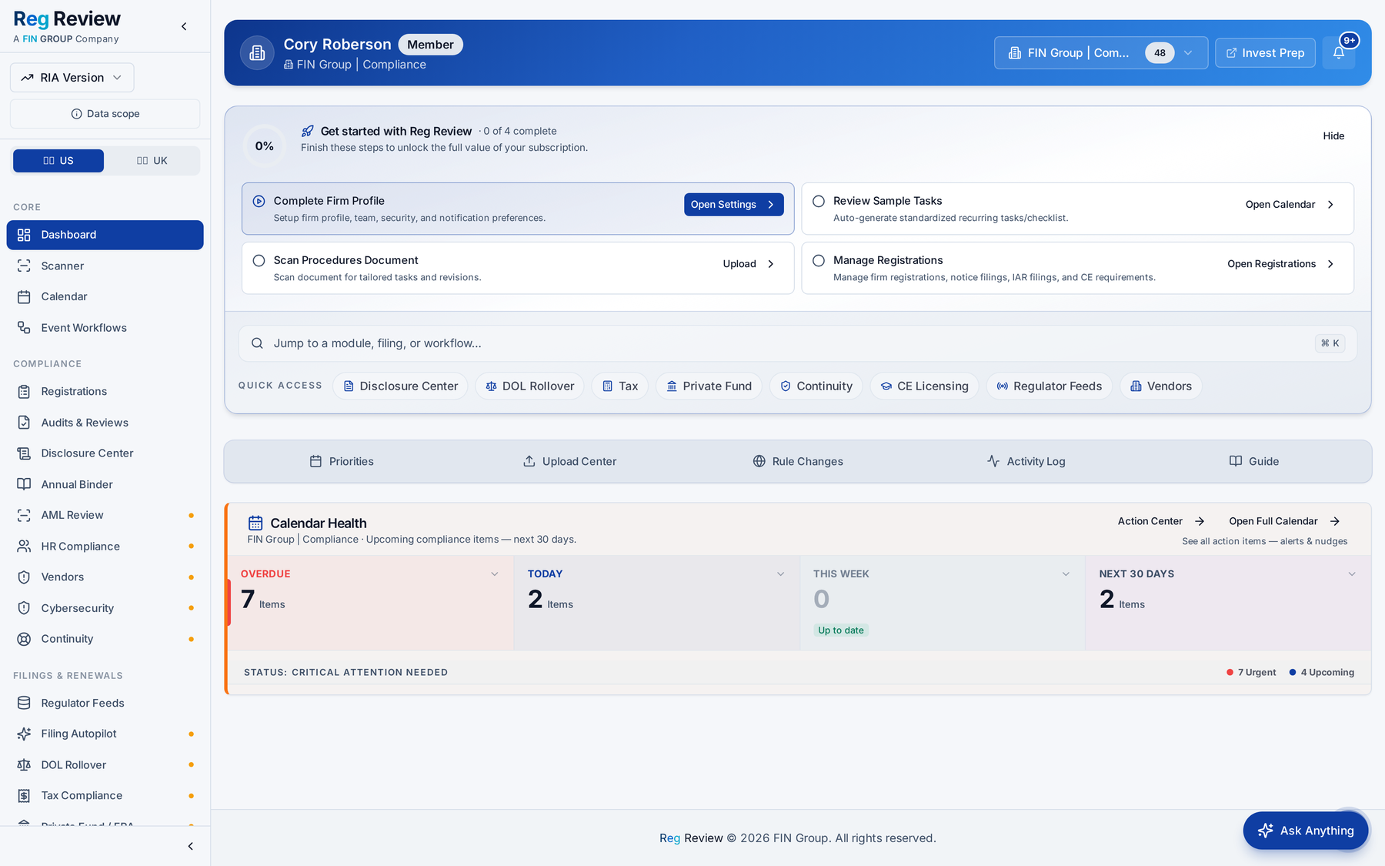Collapse sidebar using the top chevron
The width and height of the screenshot is (1385, 866).
pyautogui.click(x=184, y=26)
